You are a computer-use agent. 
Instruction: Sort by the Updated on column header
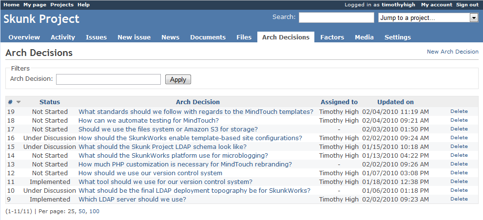pyautogui.click(x=396, y=102)
